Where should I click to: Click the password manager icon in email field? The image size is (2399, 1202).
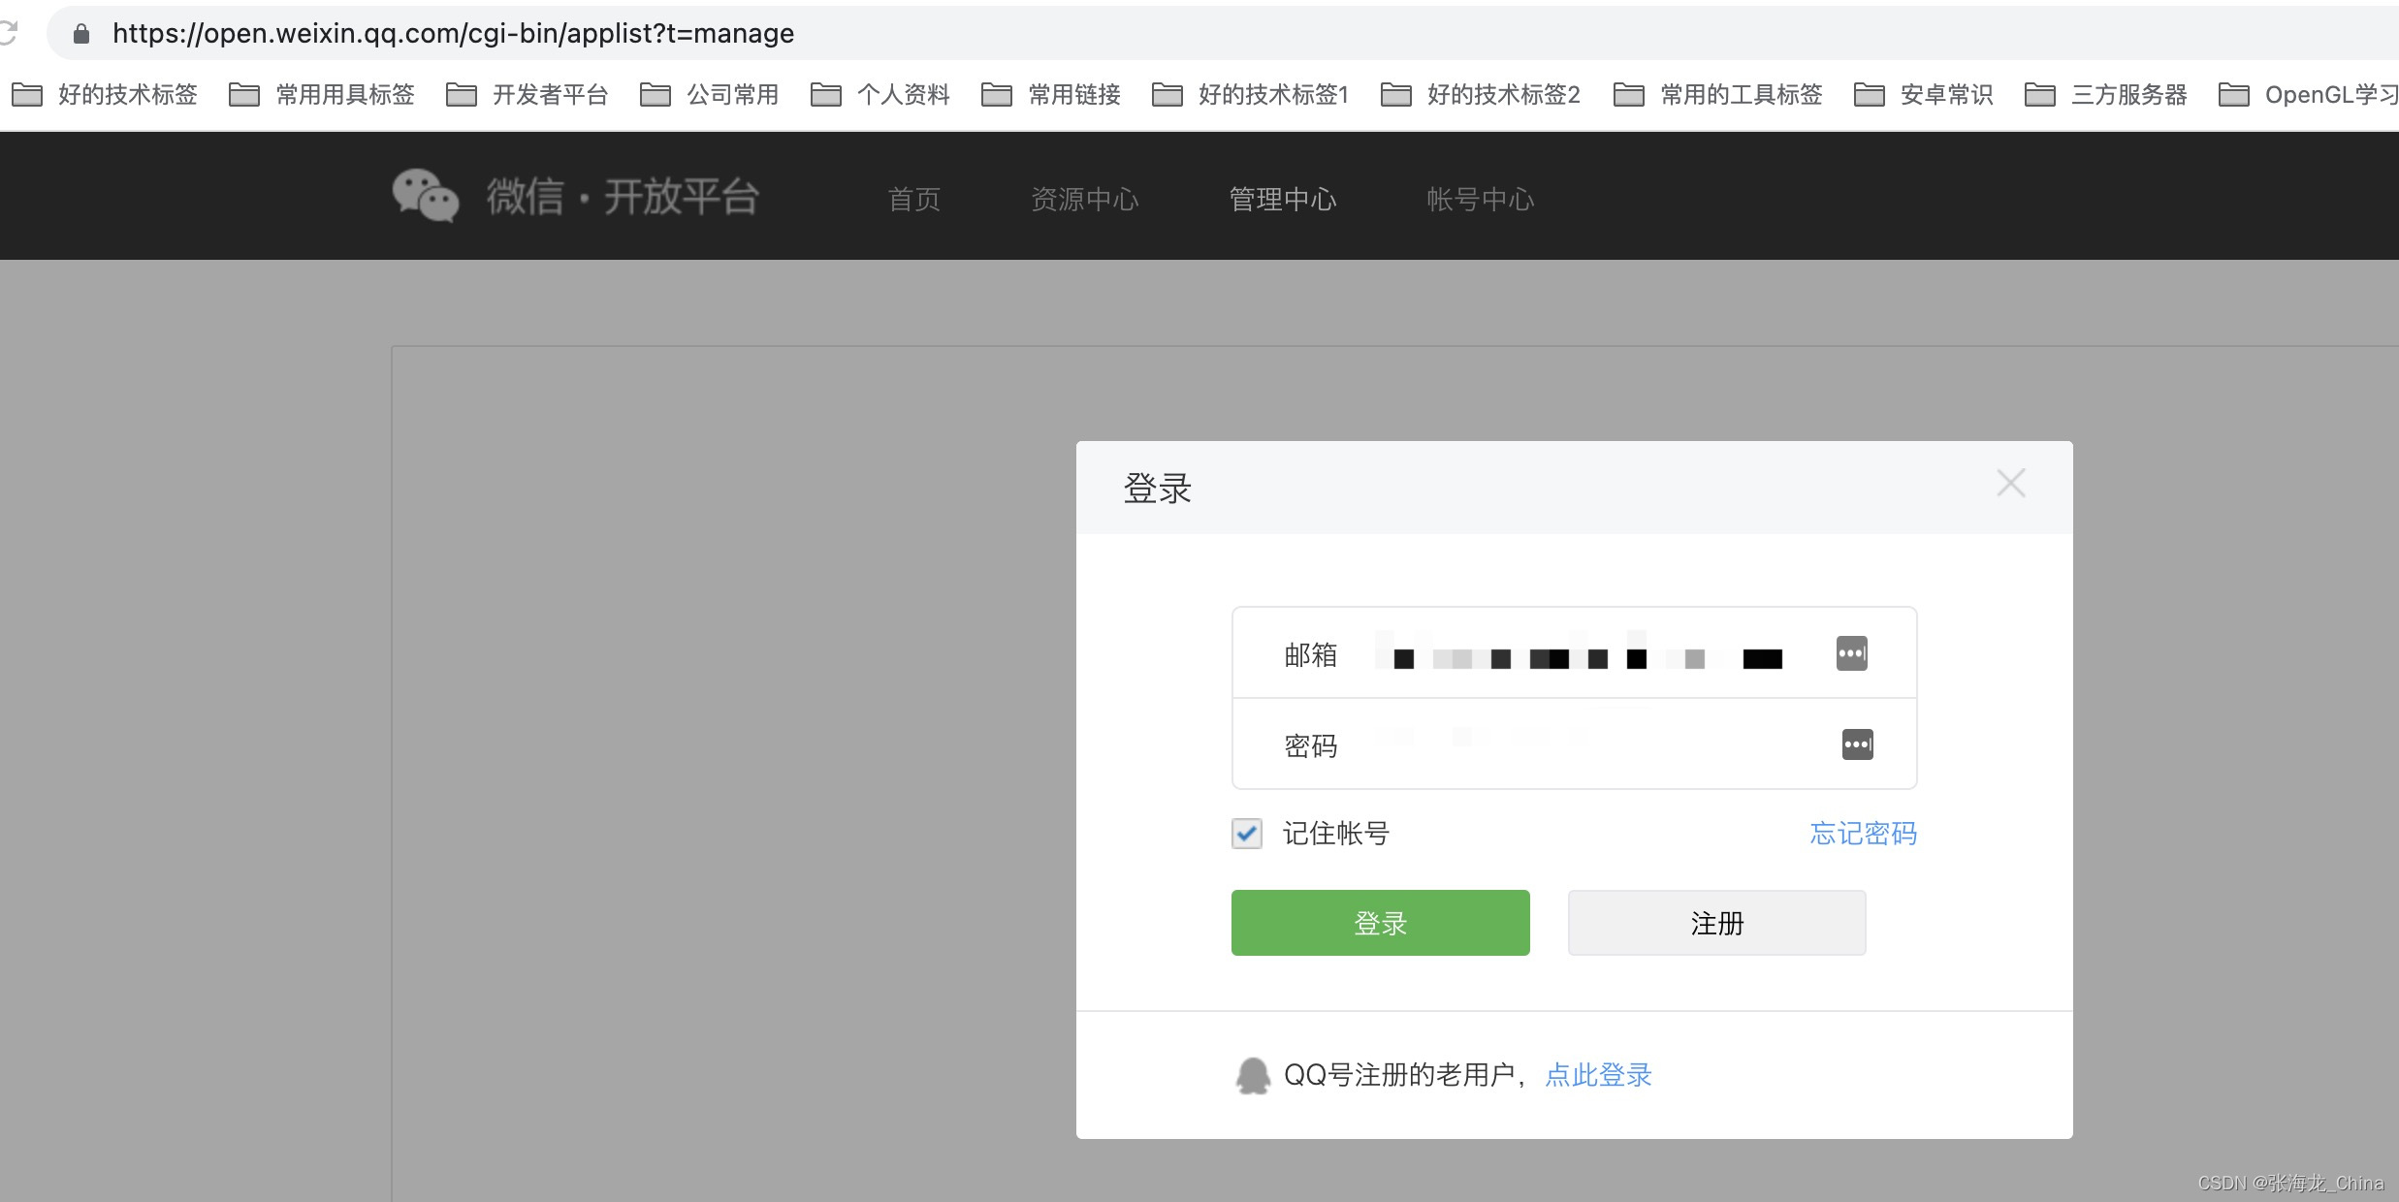click(x=1851, y=653)
